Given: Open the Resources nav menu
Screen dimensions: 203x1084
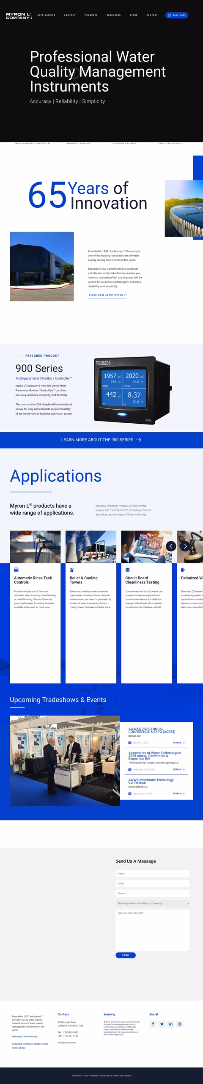Looking at the screenshot, I should coord(113,15).
